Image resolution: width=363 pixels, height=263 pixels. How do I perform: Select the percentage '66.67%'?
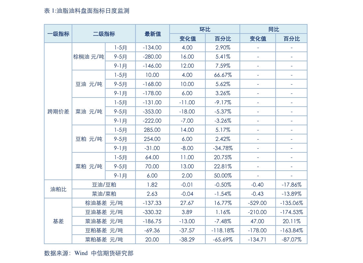click(223, 75)
